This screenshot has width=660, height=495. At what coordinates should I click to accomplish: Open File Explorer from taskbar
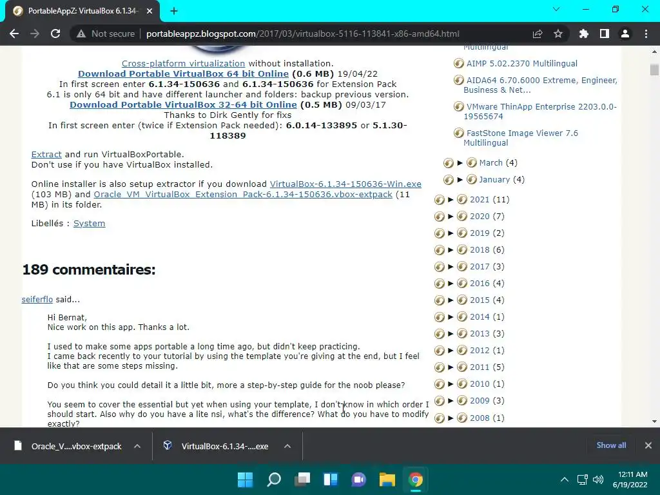click(387, 480)
